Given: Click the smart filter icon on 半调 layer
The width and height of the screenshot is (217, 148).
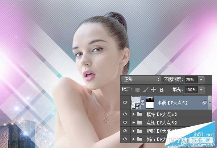Looking at the screenshot, I should click(x=204, y=102).
